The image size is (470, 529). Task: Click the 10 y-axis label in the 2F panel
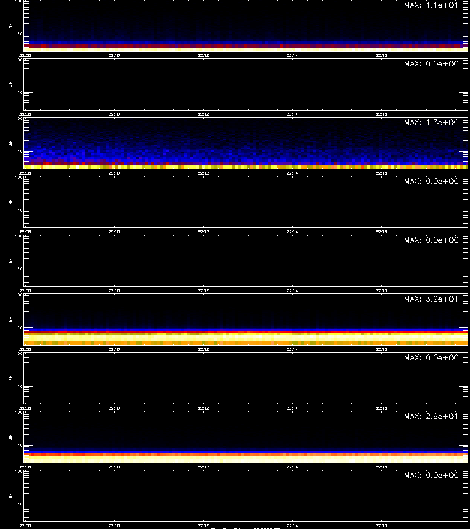tap(20, 92)
